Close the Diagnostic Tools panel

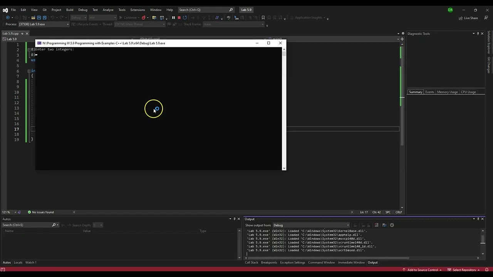(x=482, y=33)
